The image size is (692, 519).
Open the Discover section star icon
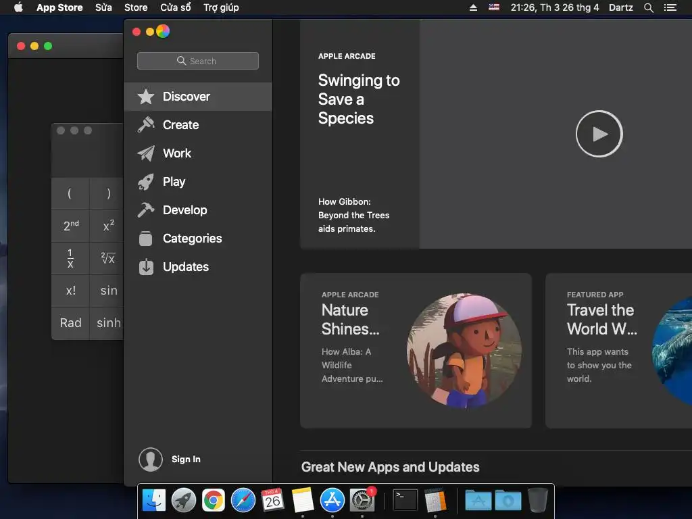point(146,97)
